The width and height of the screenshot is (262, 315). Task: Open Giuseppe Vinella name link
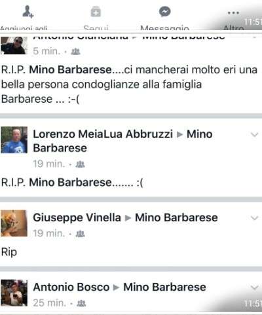(77, 217)
